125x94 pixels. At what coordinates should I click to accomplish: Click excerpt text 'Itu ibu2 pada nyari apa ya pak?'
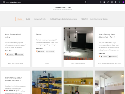(x=46, y=40)
